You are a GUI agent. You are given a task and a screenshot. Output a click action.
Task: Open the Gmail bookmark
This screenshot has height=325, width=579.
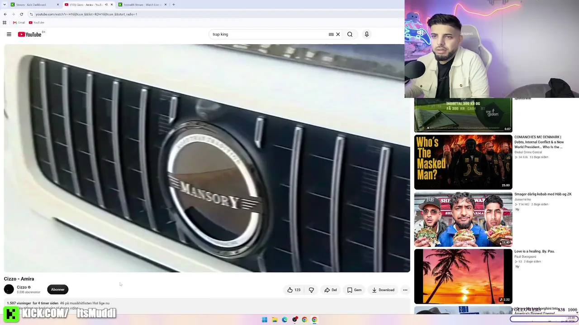pyautogui.click(x=19, y=23)
